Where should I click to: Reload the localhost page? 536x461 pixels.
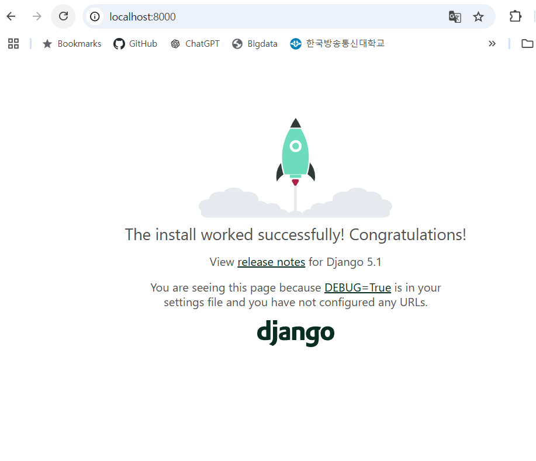pos(63,16)
